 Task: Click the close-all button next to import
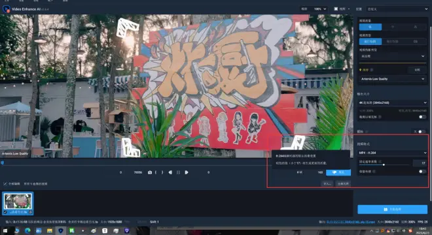point(343,183)
